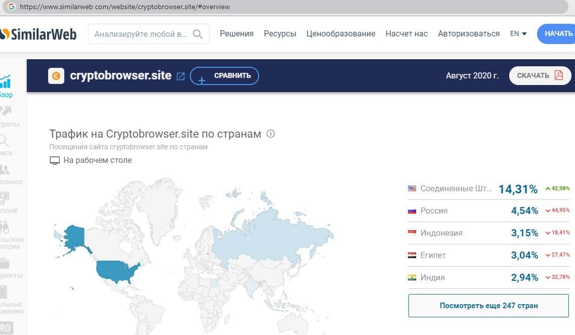Click the desktop monitor icon
The image size is (575, 335).
pyautogui.click(x=55, y=160)
